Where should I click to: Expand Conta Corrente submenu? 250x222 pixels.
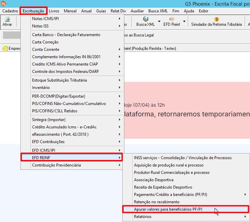point(72,49)
